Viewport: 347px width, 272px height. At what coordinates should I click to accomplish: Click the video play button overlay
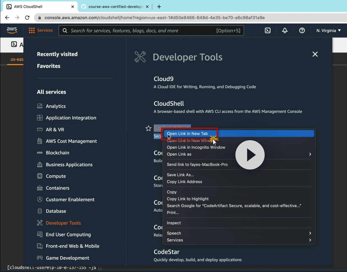pyautogui.click(x=250, y=155)
